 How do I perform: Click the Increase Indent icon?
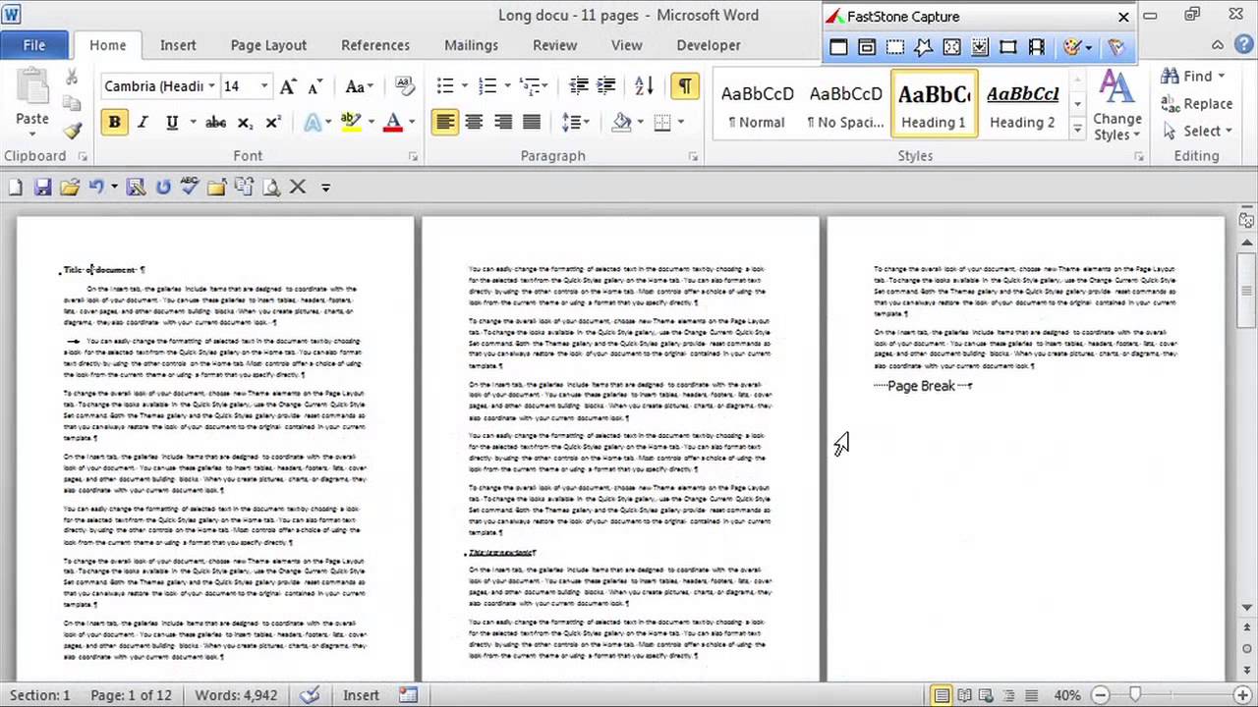pyautogui.click(x=606, y=86)
